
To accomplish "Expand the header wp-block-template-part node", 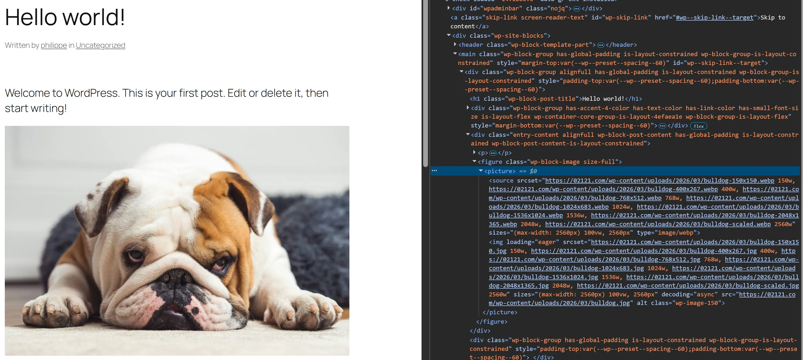I will [455, 44].
